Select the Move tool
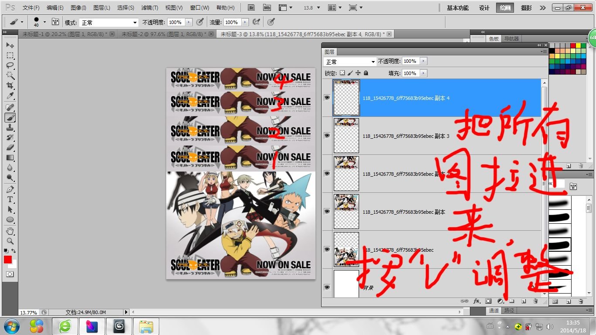Image resolution: width=596 pixels, height=335 pixels. point(10,45)
